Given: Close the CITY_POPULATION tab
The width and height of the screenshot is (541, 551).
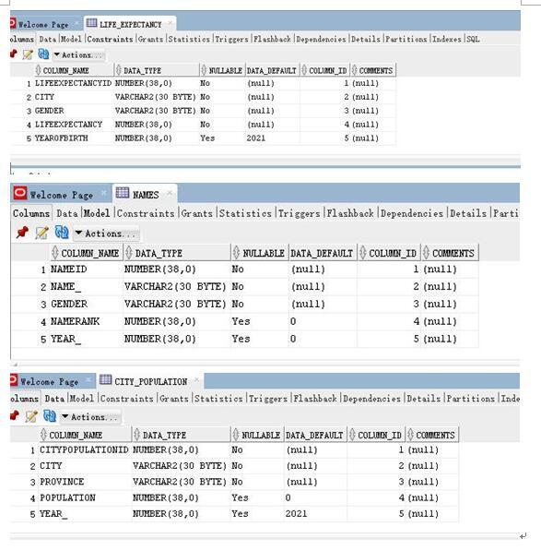Looking at the screenshot, I should click(x=196, y=380).
